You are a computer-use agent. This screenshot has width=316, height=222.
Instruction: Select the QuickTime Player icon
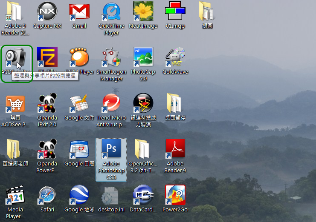point(111,11)
